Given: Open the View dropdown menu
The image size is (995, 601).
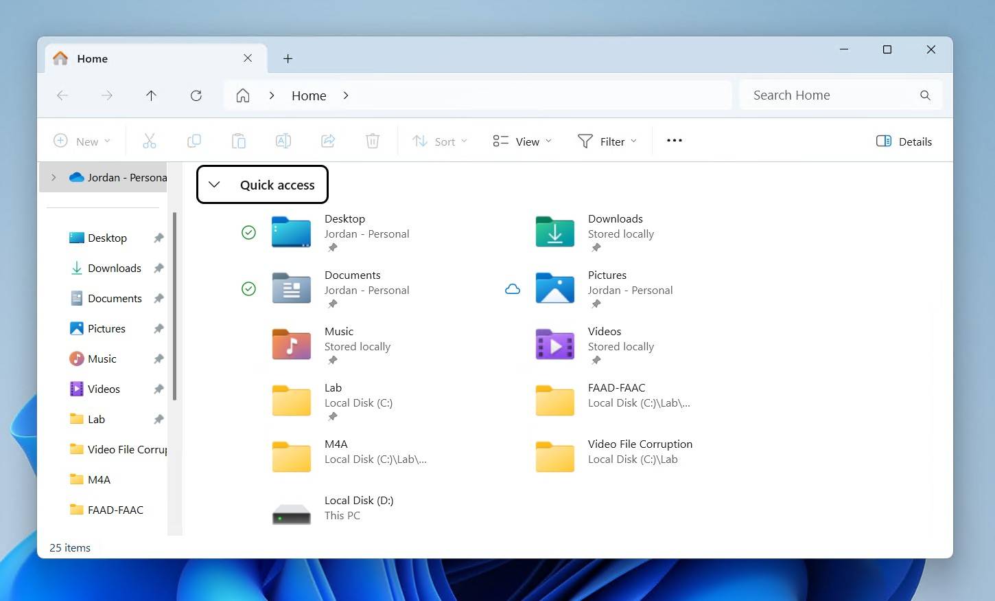Looking at the screenshot, I should 522,141.
